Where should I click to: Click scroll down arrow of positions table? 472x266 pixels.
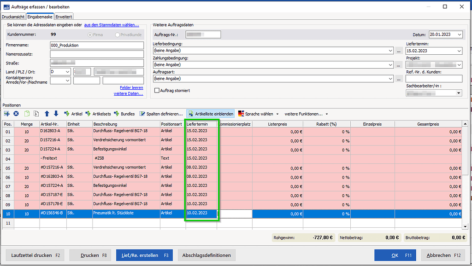[x=465, y=226]
